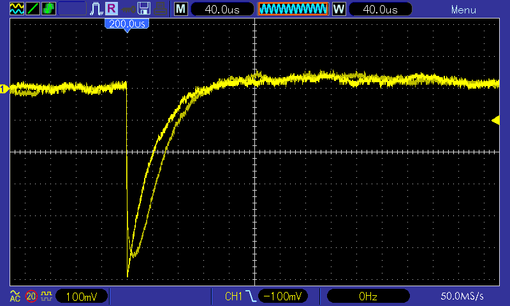
Task: Select the dual sine wave YT display icon
Action: coord(17,9)
